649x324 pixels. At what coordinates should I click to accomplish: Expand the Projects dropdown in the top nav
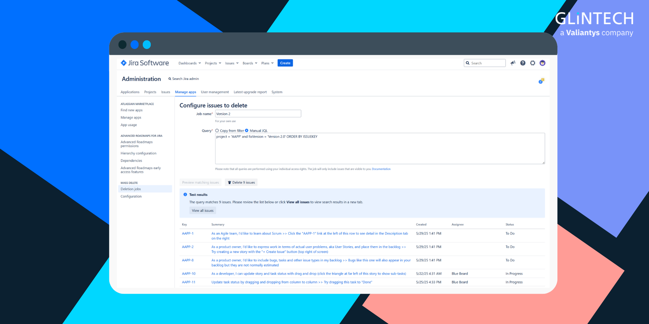coord(213,63)
